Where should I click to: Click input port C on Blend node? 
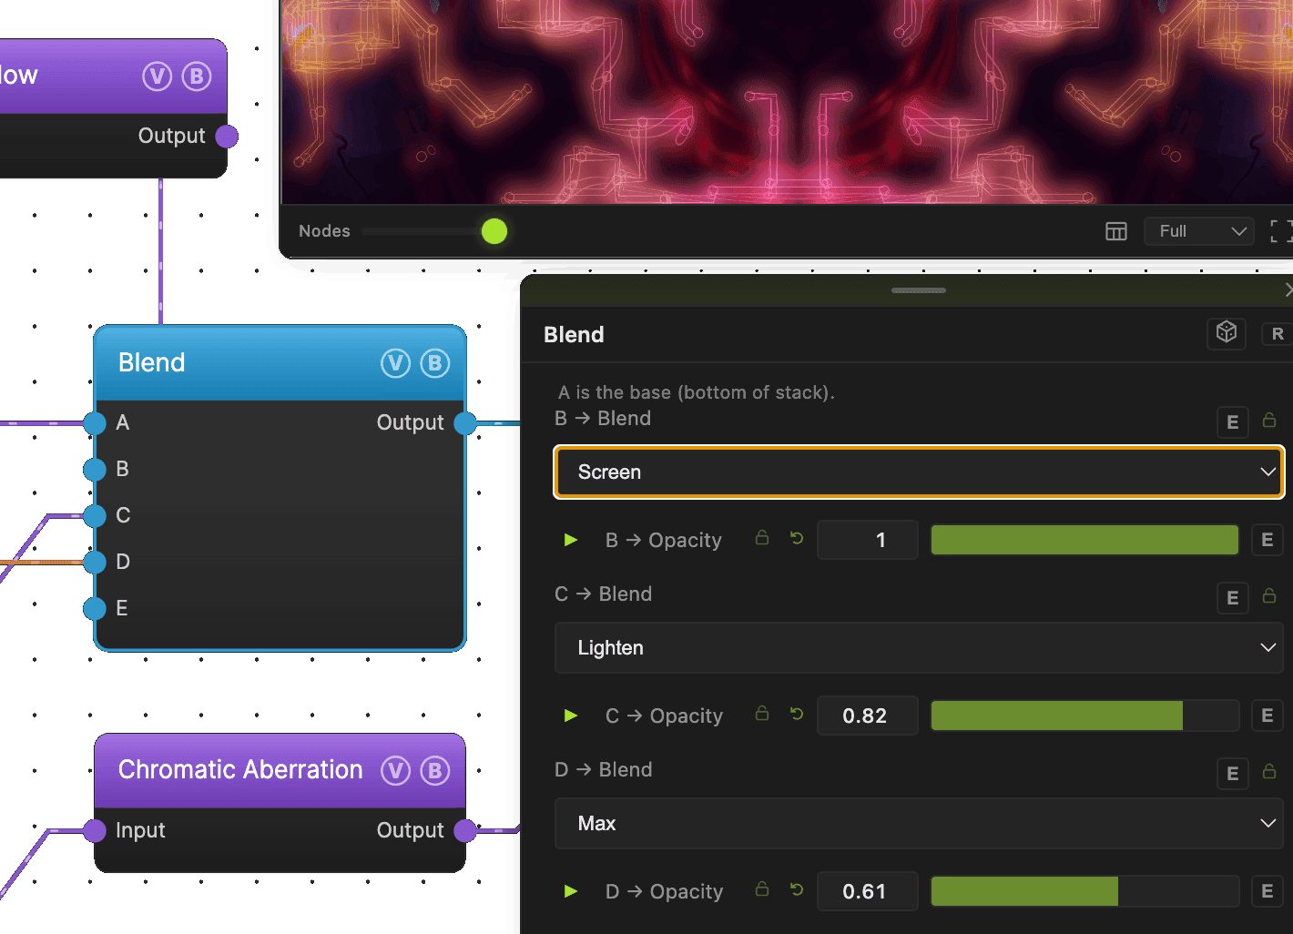point(95,515)
